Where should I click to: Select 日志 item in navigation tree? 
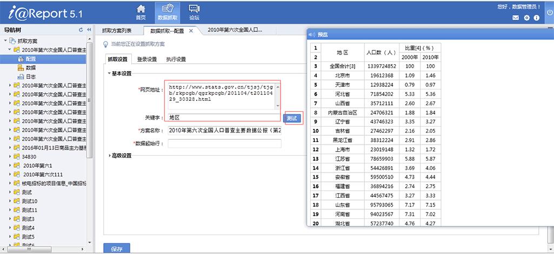coord(31,77)
